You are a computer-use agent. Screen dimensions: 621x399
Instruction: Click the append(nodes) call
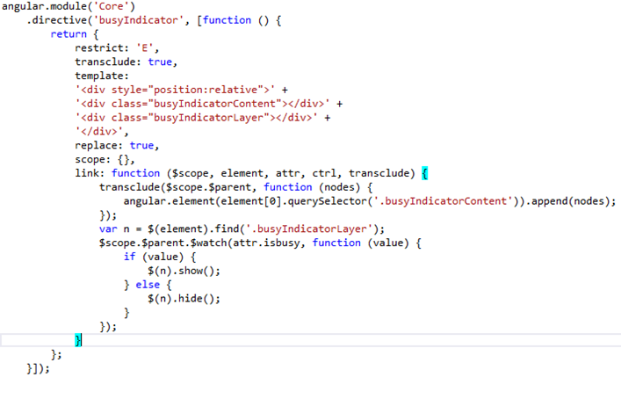coord(575,200)
